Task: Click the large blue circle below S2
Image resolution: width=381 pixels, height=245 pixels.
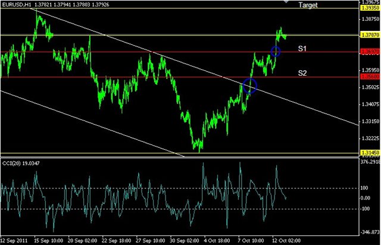Action: point(249,86)
